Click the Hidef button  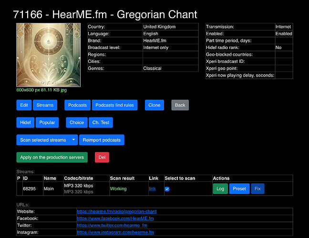pos(25,122)
